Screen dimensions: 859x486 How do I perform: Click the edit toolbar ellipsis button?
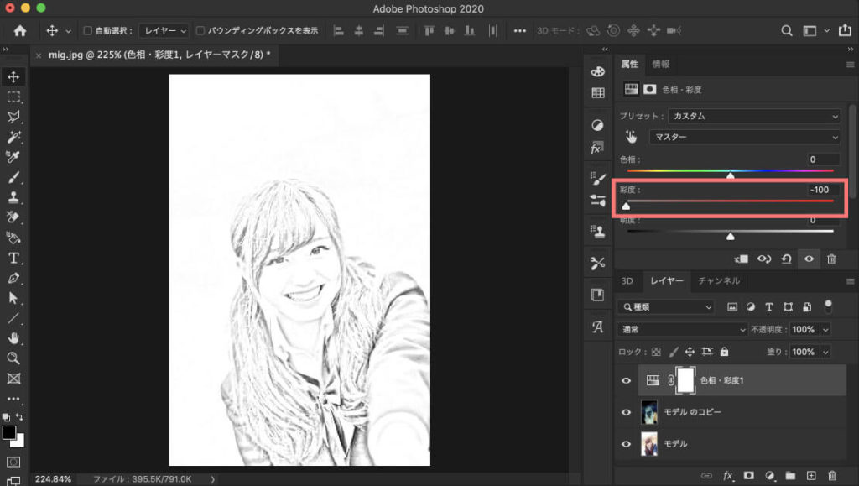pos(13,399)
